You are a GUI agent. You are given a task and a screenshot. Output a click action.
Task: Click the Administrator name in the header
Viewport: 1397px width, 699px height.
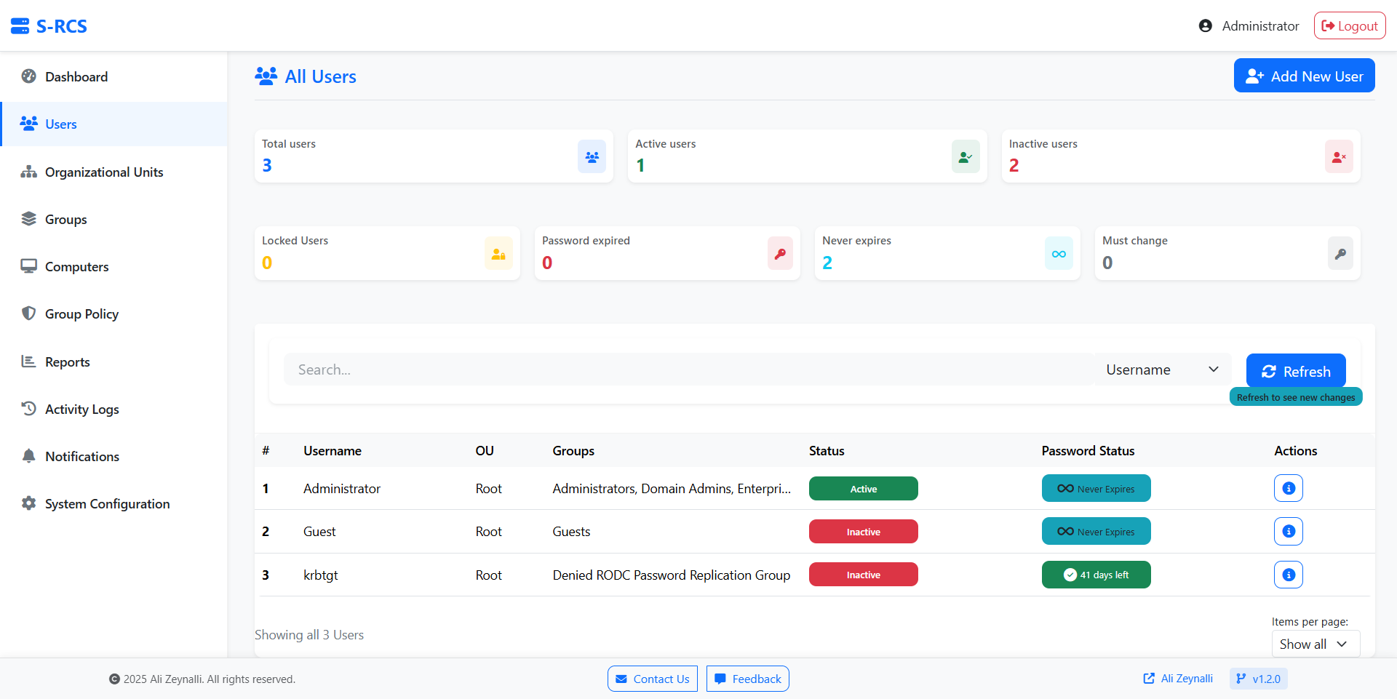click(1260, 26)
